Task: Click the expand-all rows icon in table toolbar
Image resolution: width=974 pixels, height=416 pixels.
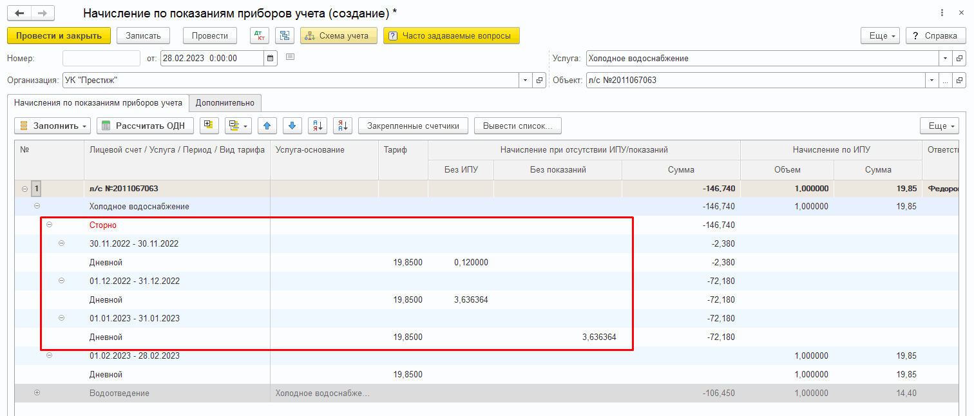Action: [x=209, y=126]
